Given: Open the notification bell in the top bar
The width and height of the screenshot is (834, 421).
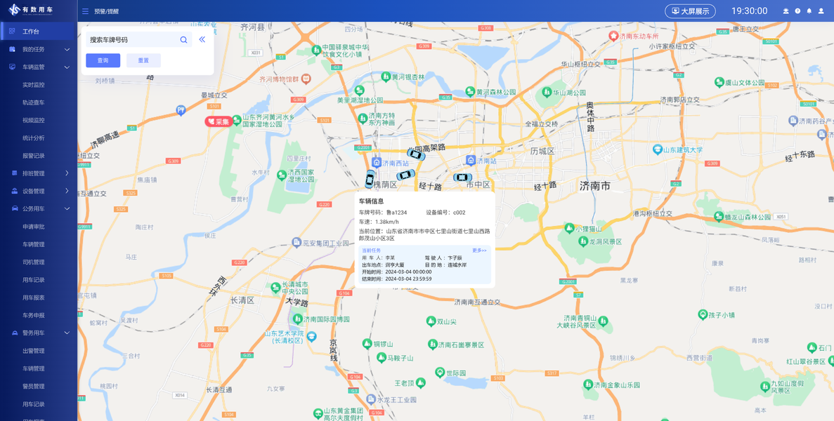Looking at the screenshot, I should click(x=809, y=11).
